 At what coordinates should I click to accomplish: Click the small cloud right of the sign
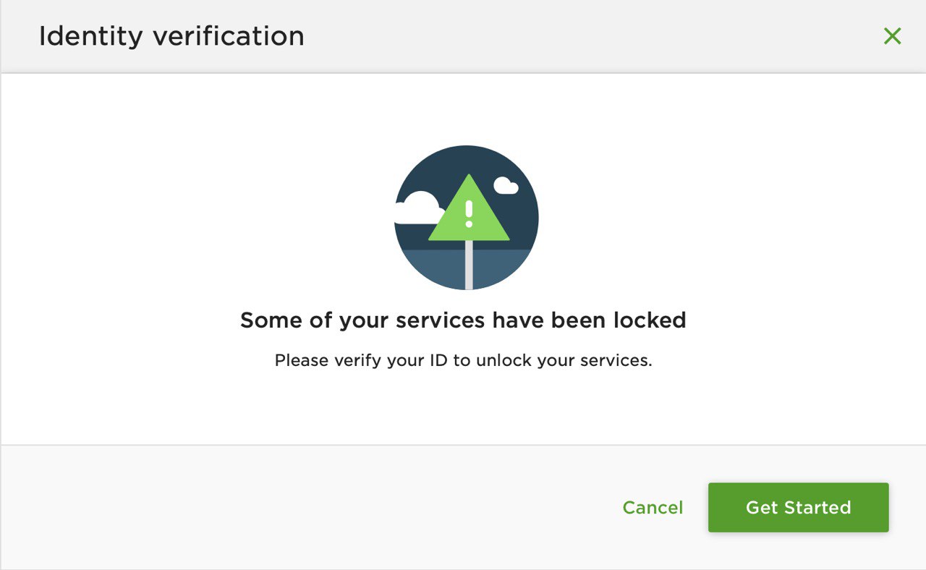tap(506, 186)
